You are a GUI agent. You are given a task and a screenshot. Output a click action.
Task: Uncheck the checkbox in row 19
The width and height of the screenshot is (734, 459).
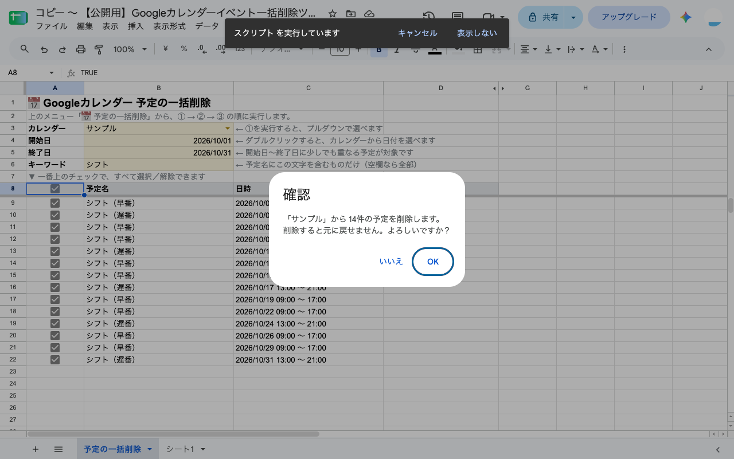click(x=55, y=324)
